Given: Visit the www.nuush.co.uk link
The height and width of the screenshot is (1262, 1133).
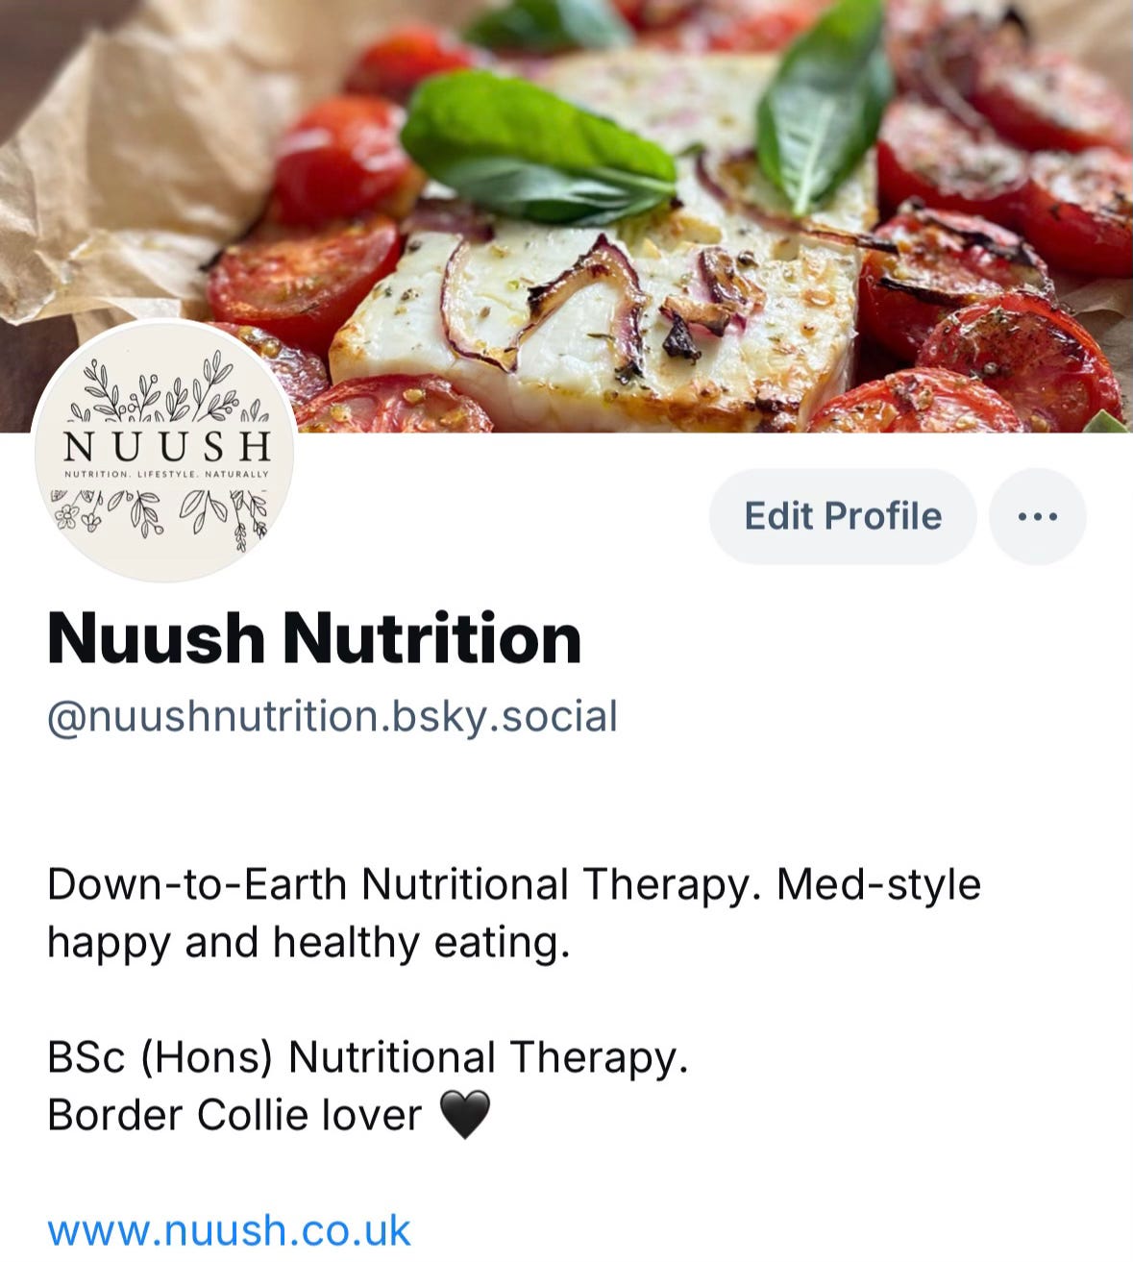Looking at the screenshot, I should [x=229, y=1230].
